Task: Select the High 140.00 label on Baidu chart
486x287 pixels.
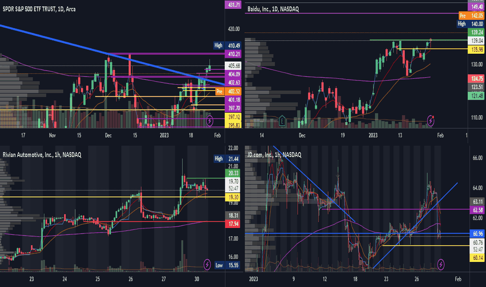Action: coord(470,24)
